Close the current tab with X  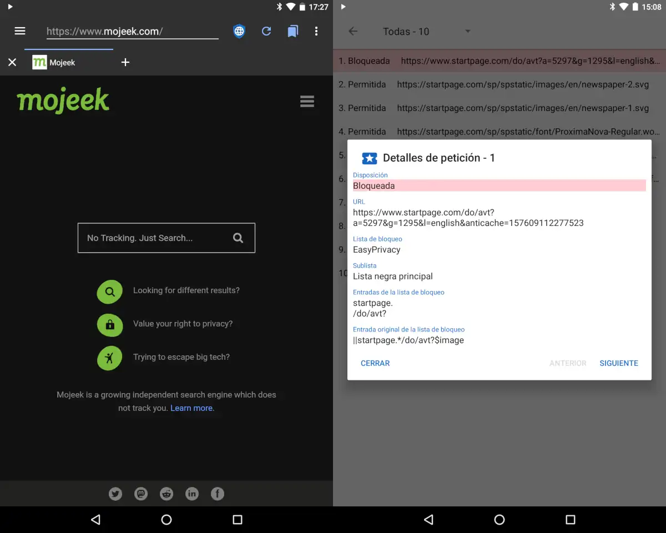(12, 62)
